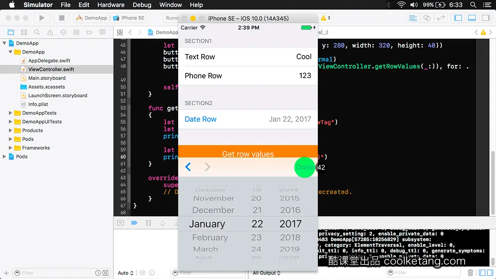Pause program execution in debug bar
The width and height of the screenshot is (496, 279).
point(148,223)
